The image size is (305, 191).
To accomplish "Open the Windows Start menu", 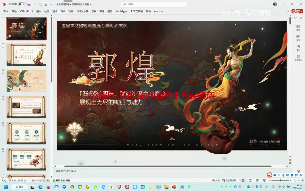I will tap(6, 187).
